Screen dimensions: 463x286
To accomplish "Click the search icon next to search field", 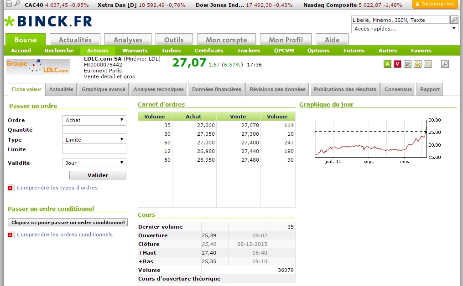I will pos(454,20).
